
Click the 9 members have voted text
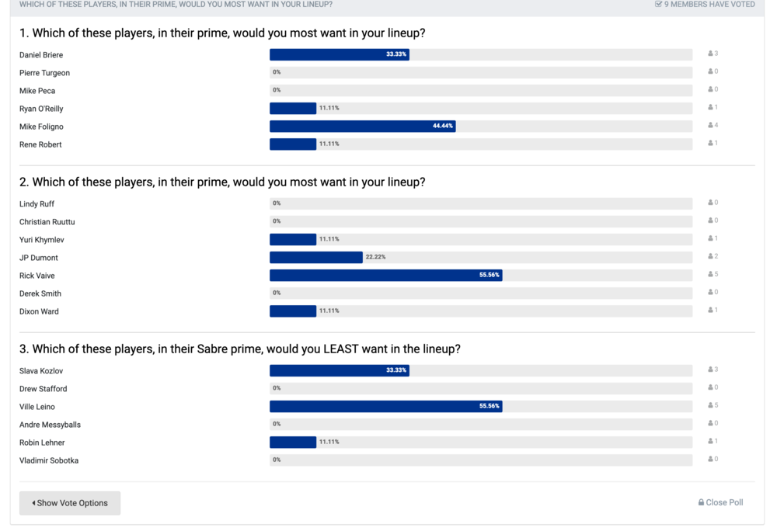(x=709, y=4)
